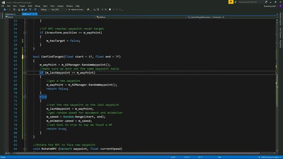Click the Save toolbar icon

(23, 10)
